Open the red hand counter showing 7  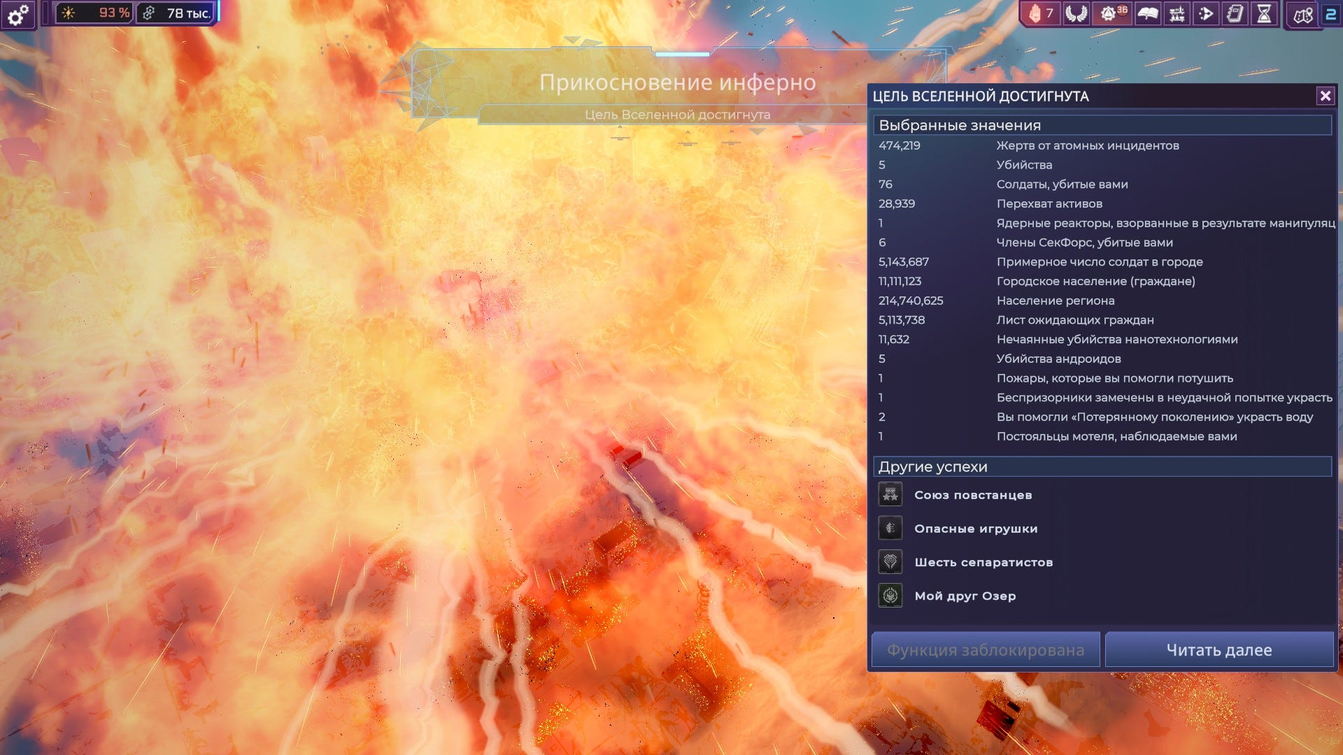(x=1041, y=13)
